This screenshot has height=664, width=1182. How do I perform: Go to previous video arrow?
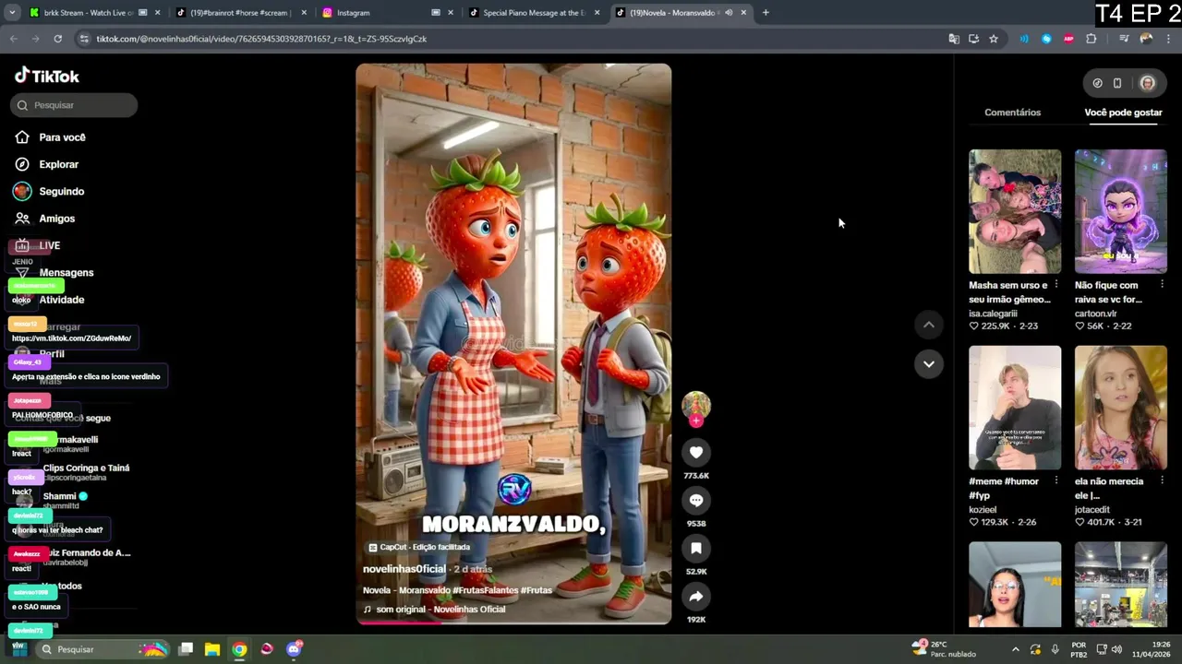tap(929, 325)
